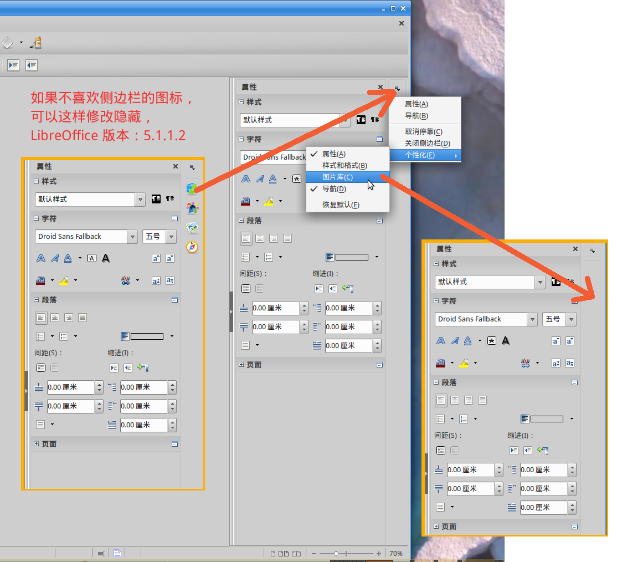The height and width of the screenshot is (562, 617).
Task: Open underline style dropdown arrow in middle panel
Action: click(x=285, y=179)
